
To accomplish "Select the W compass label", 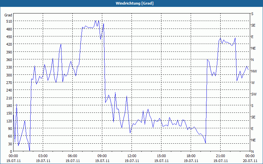I will coord(253,83).
